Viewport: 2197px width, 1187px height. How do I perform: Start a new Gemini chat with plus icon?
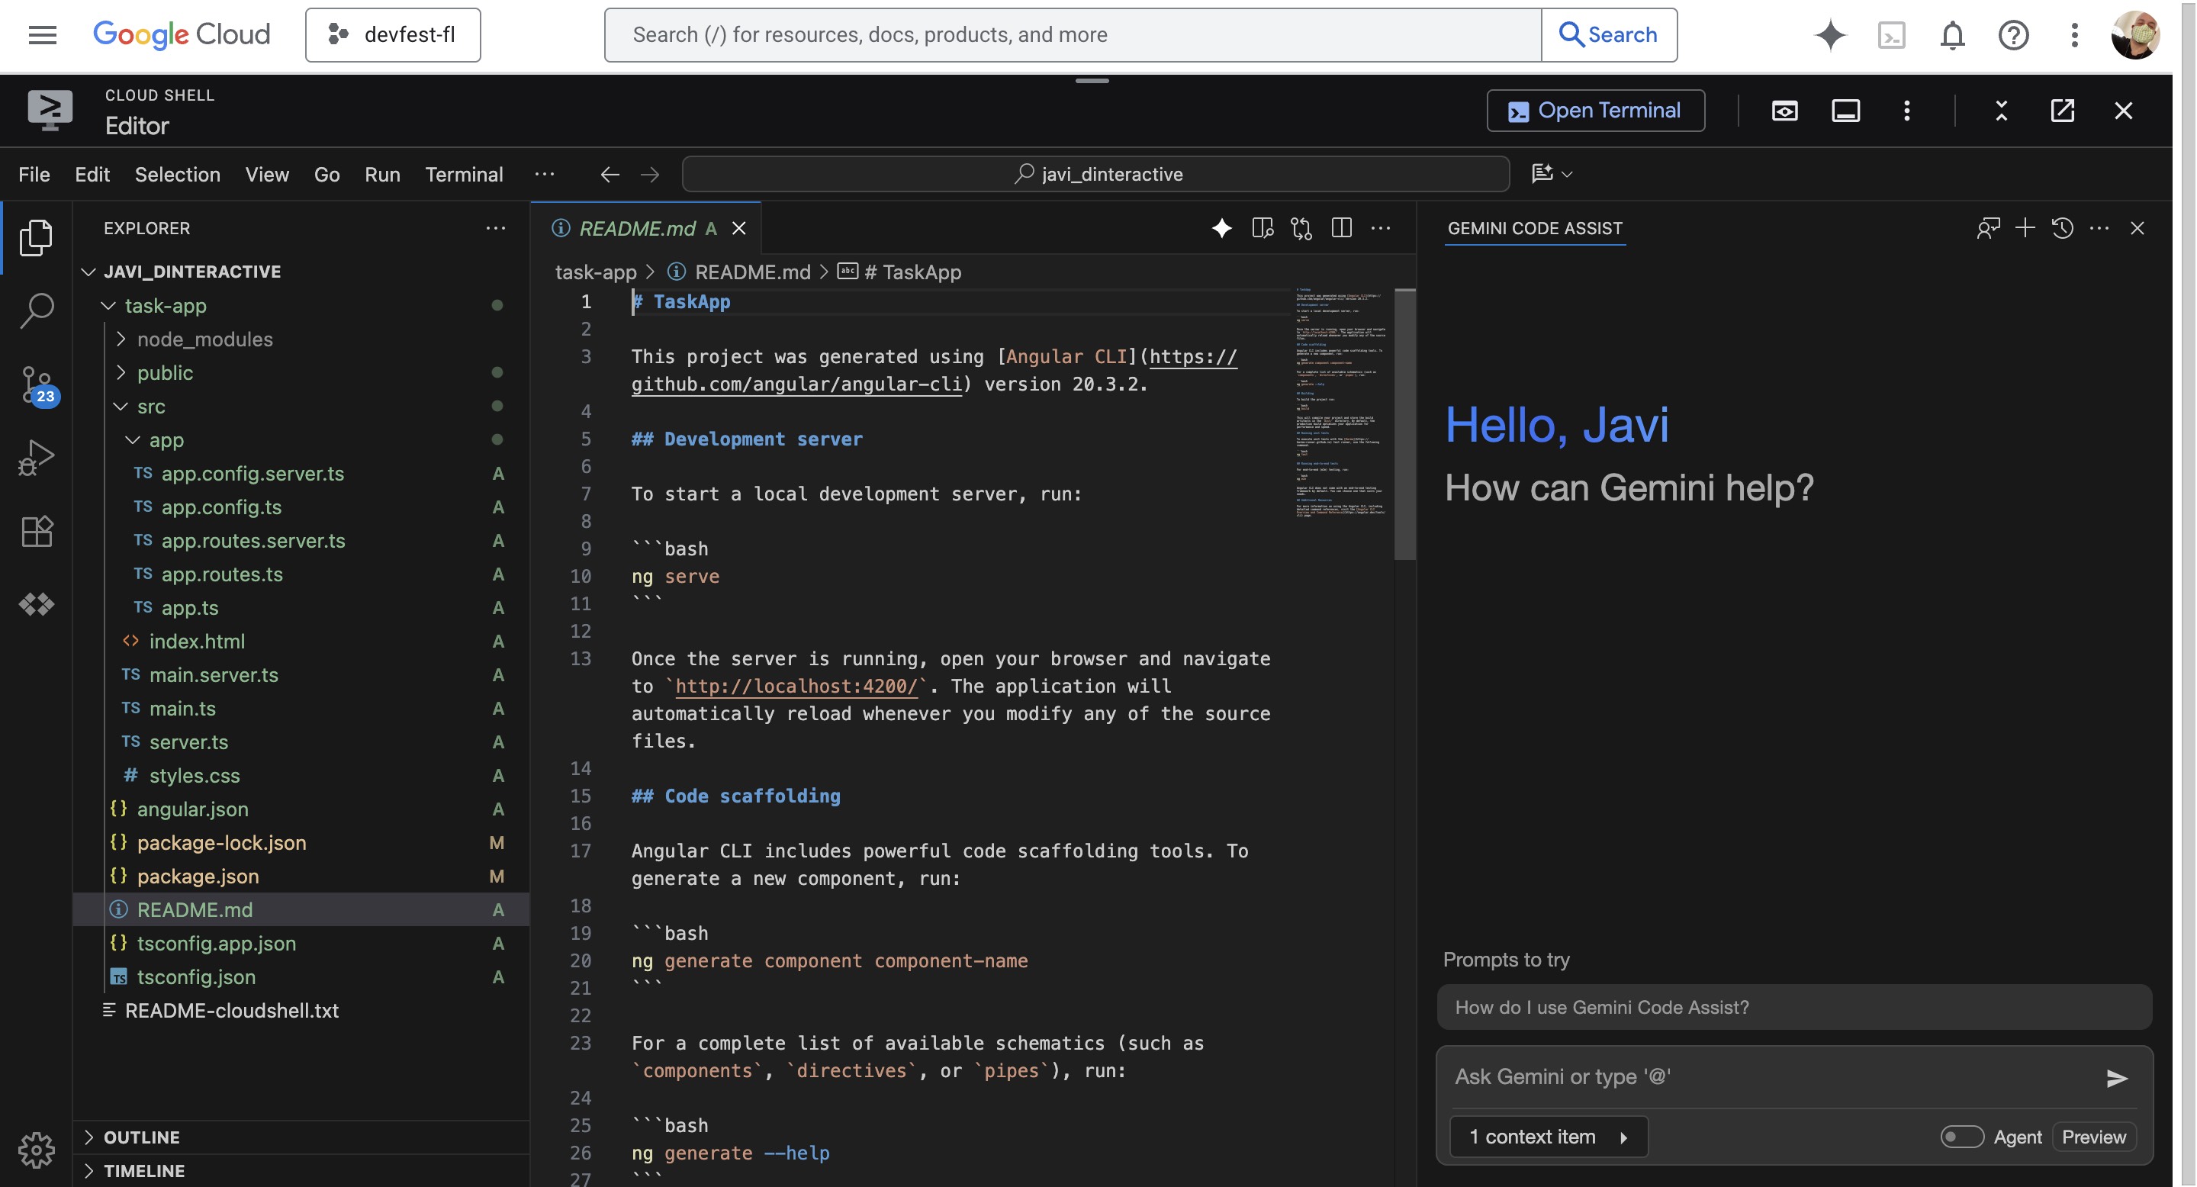[x=2025, y=227]
